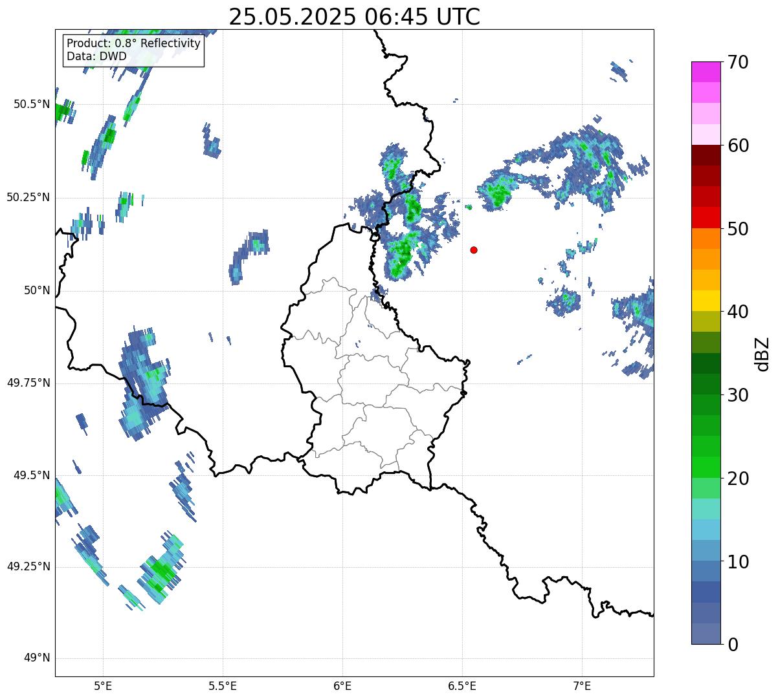Click the 'Product: 0.8° Reflectivity' label
Viewport: 778px width, 699px height.
point(134,43)
